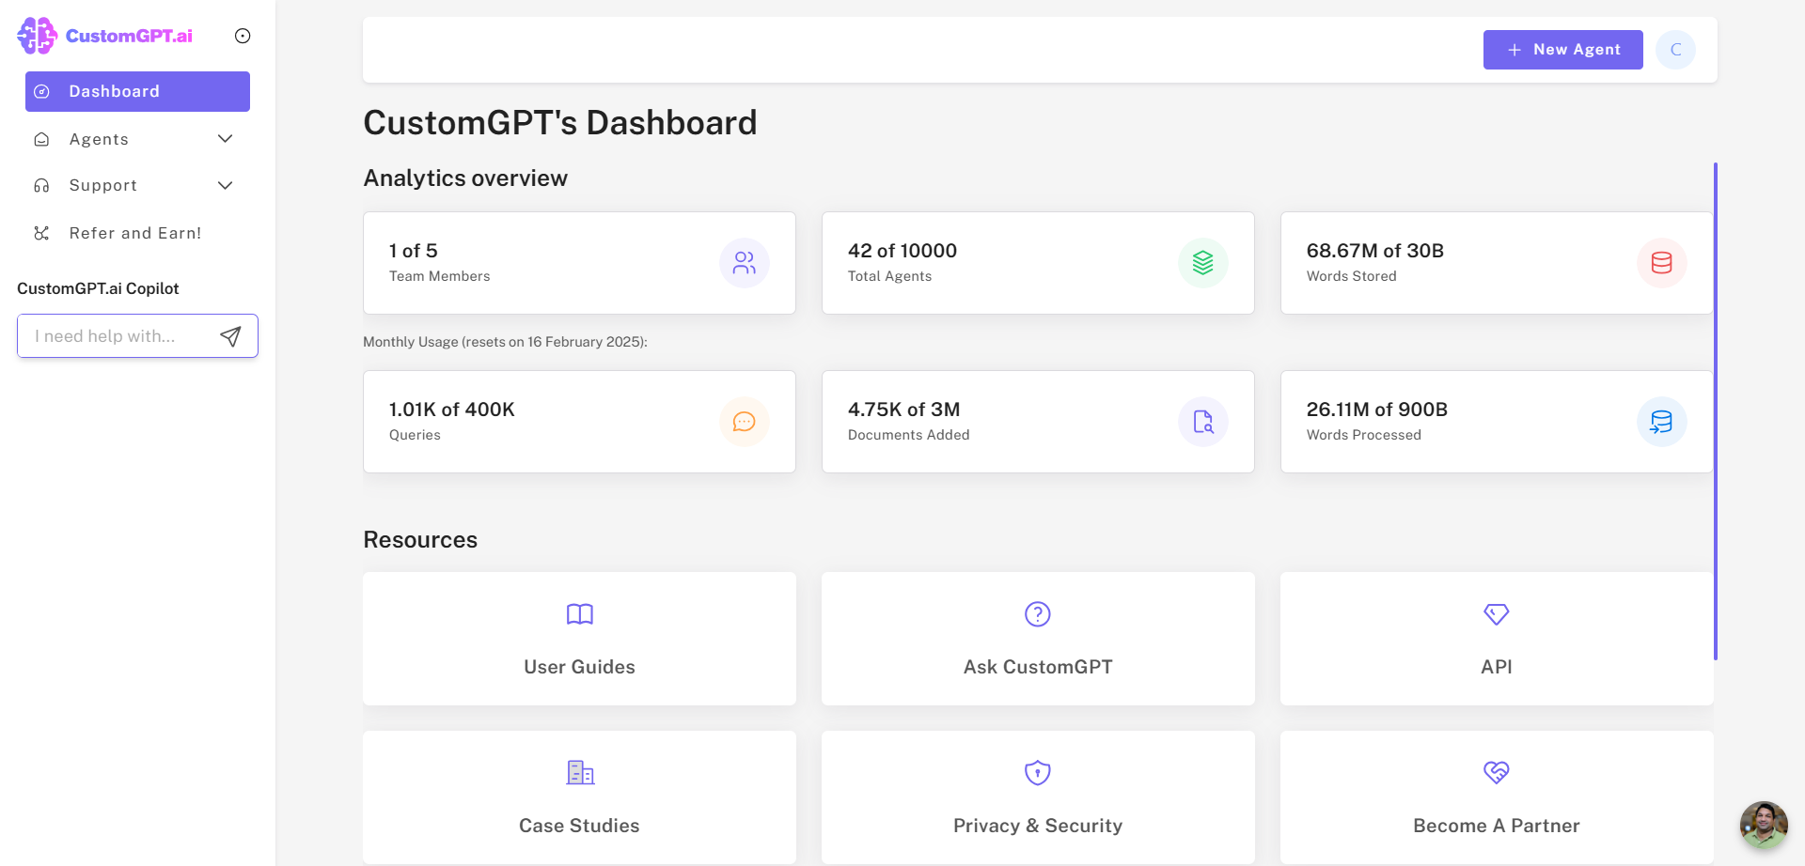This screenshot has height=866, width=1805.
Task: Click the Queries chat bubble icon
Action: point(745,422)
